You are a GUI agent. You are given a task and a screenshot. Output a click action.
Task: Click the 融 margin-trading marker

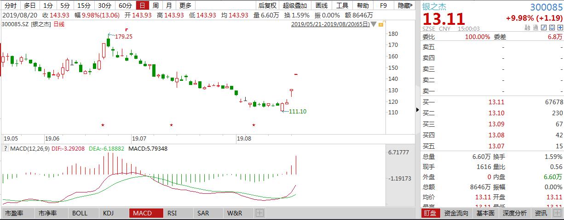(527, 28)
